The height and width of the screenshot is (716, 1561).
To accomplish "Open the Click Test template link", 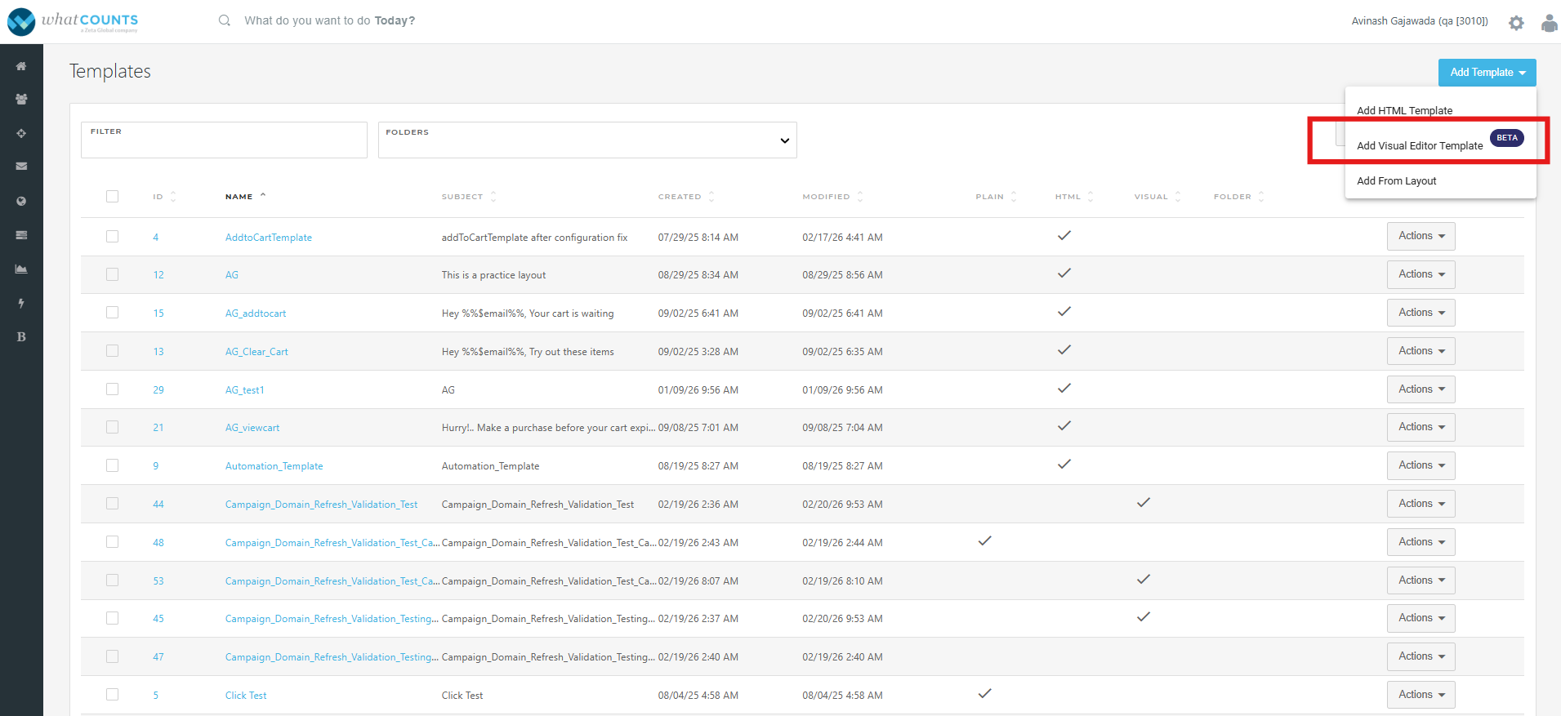I will click(246, 696).
